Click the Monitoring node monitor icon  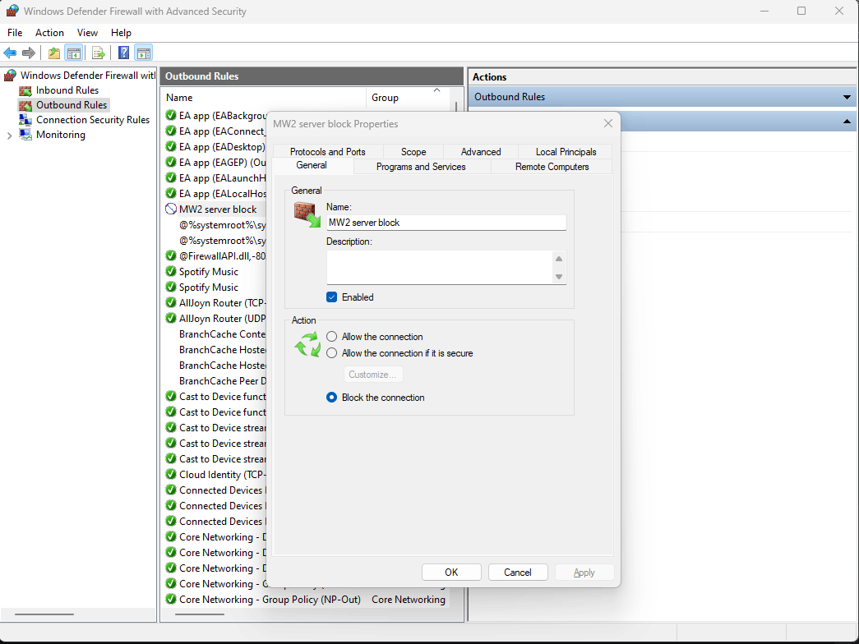[x=25, y=135]
